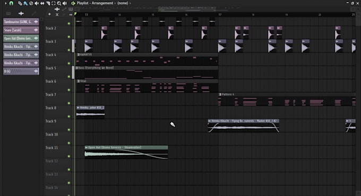
Task: Click the waveform icon on Tambourine clip entry
Action: pyautogui.click(x=36, y=22)
